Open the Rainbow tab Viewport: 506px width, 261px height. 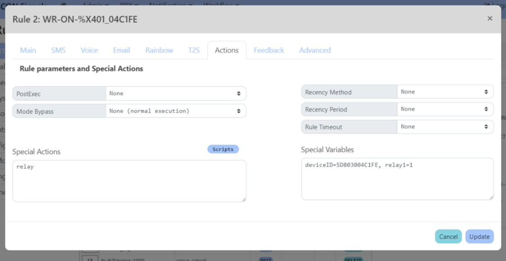click(x=159, y=50)
